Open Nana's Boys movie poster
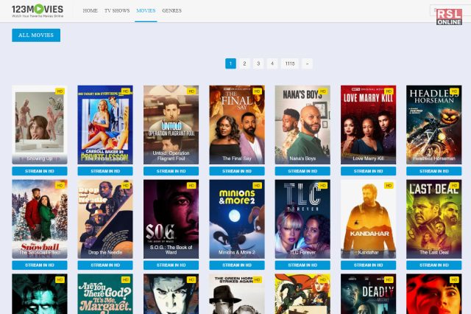471x314 pixels. pos(302,125)
